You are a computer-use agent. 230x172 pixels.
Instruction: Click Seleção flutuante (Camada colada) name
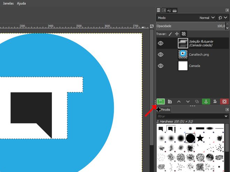(201, 43)
